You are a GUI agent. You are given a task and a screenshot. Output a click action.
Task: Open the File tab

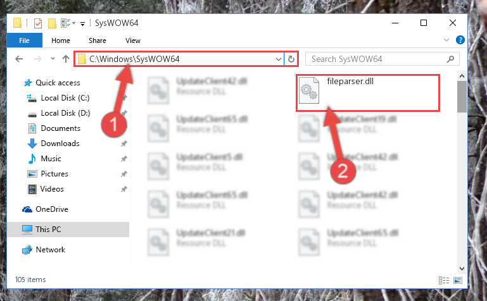pyautogui.click(x=24, y=40)
